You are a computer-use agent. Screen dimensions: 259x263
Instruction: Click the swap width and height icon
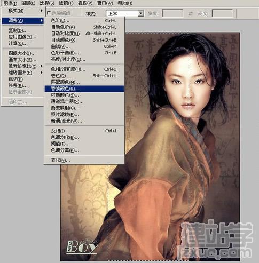[191, 13]
